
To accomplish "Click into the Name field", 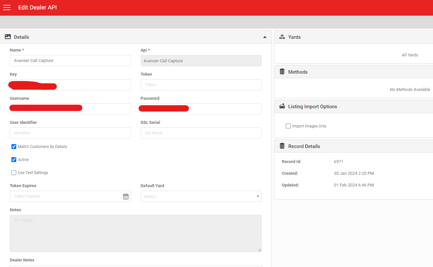I will [70, 61].
